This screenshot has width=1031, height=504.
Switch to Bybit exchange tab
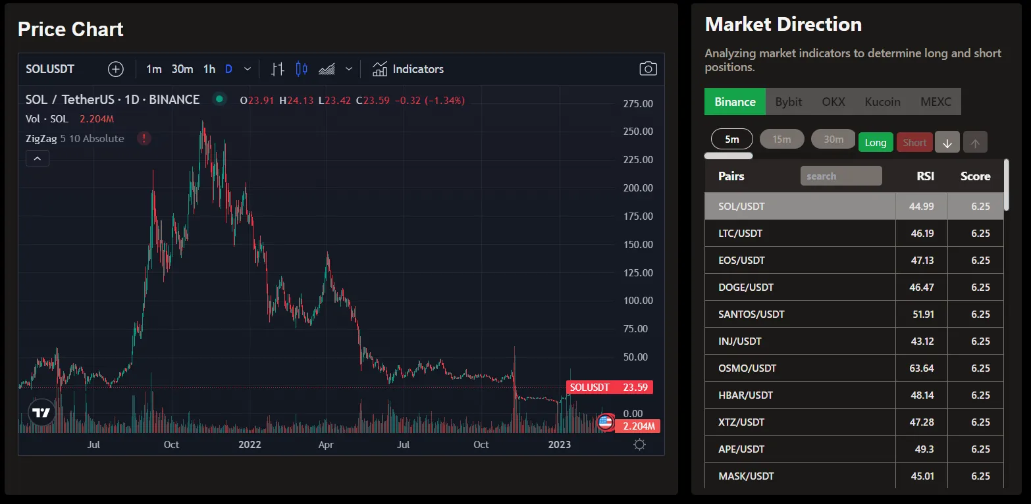(x=789, y=102)
